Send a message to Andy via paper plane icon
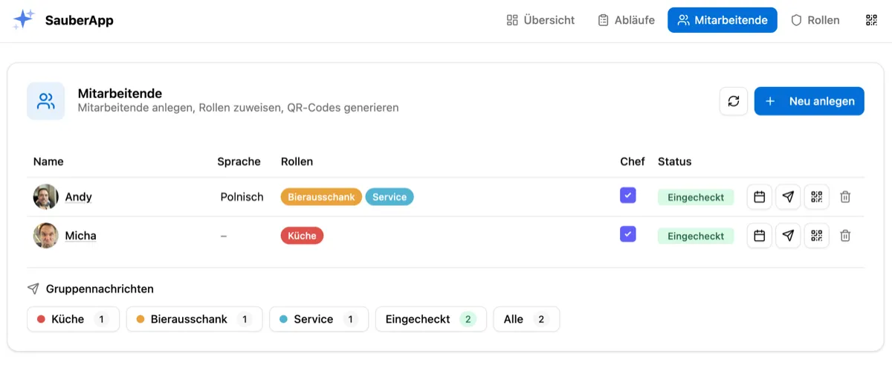892x380 pixels. click(x=788, y=197)
